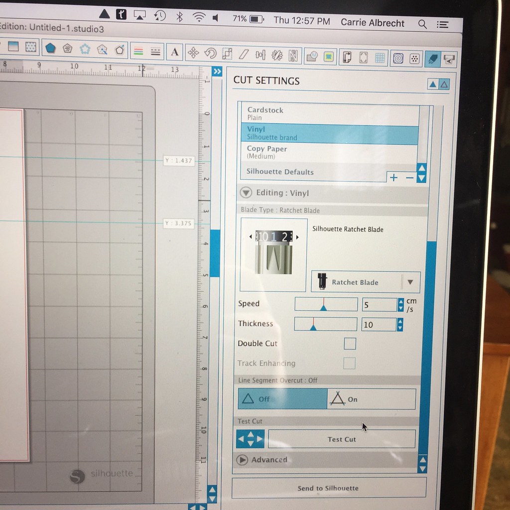This screenshot has width=510, height=510.
Task: Select Copy Paper (Medium) material
Action: [330, 152]
